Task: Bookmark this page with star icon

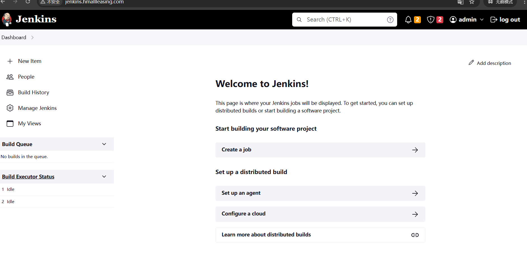Action: tap(472, 2)
